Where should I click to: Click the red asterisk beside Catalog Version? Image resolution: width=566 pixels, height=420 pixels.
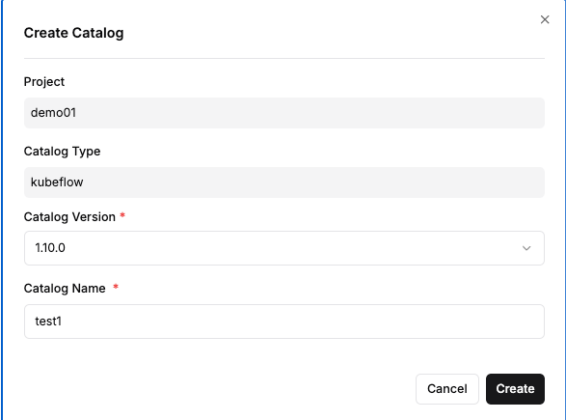click(x=122, y=215)
